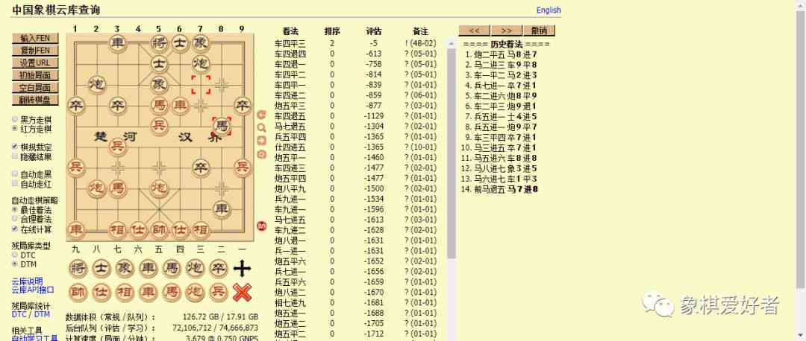The width and height of the screenshot is (806, 341).
Task: Select black 車 piece in the piece palette
Action: pos(149,268)
